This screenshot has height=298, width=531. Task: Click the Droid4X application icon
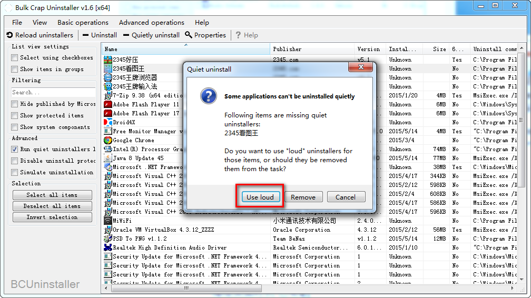pos(108,123)
